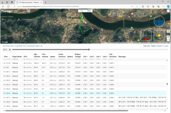
Task: Set map size to Small
Action: (x=153, y=46)
